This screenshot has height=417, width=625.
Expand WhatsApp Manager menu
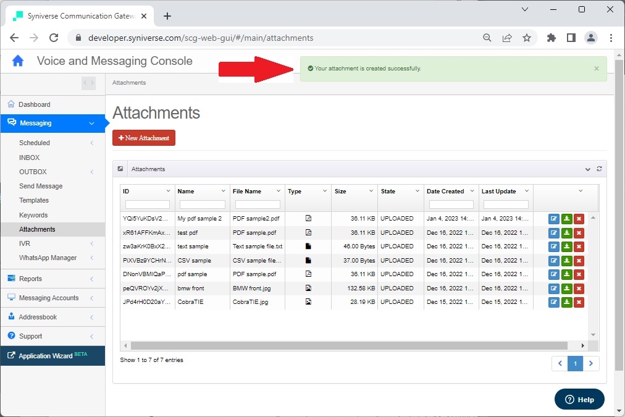tap(52, 258)
